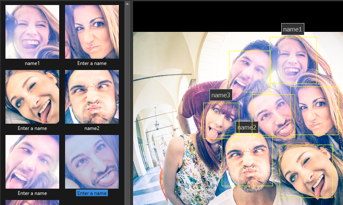Click the name3 tag on the photo
This screenshot has height=205, width=343.
(x=221, y=95)
